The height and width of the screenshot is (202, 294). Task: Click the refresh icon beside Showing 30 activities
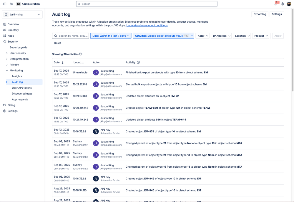[x=81, y=54]
